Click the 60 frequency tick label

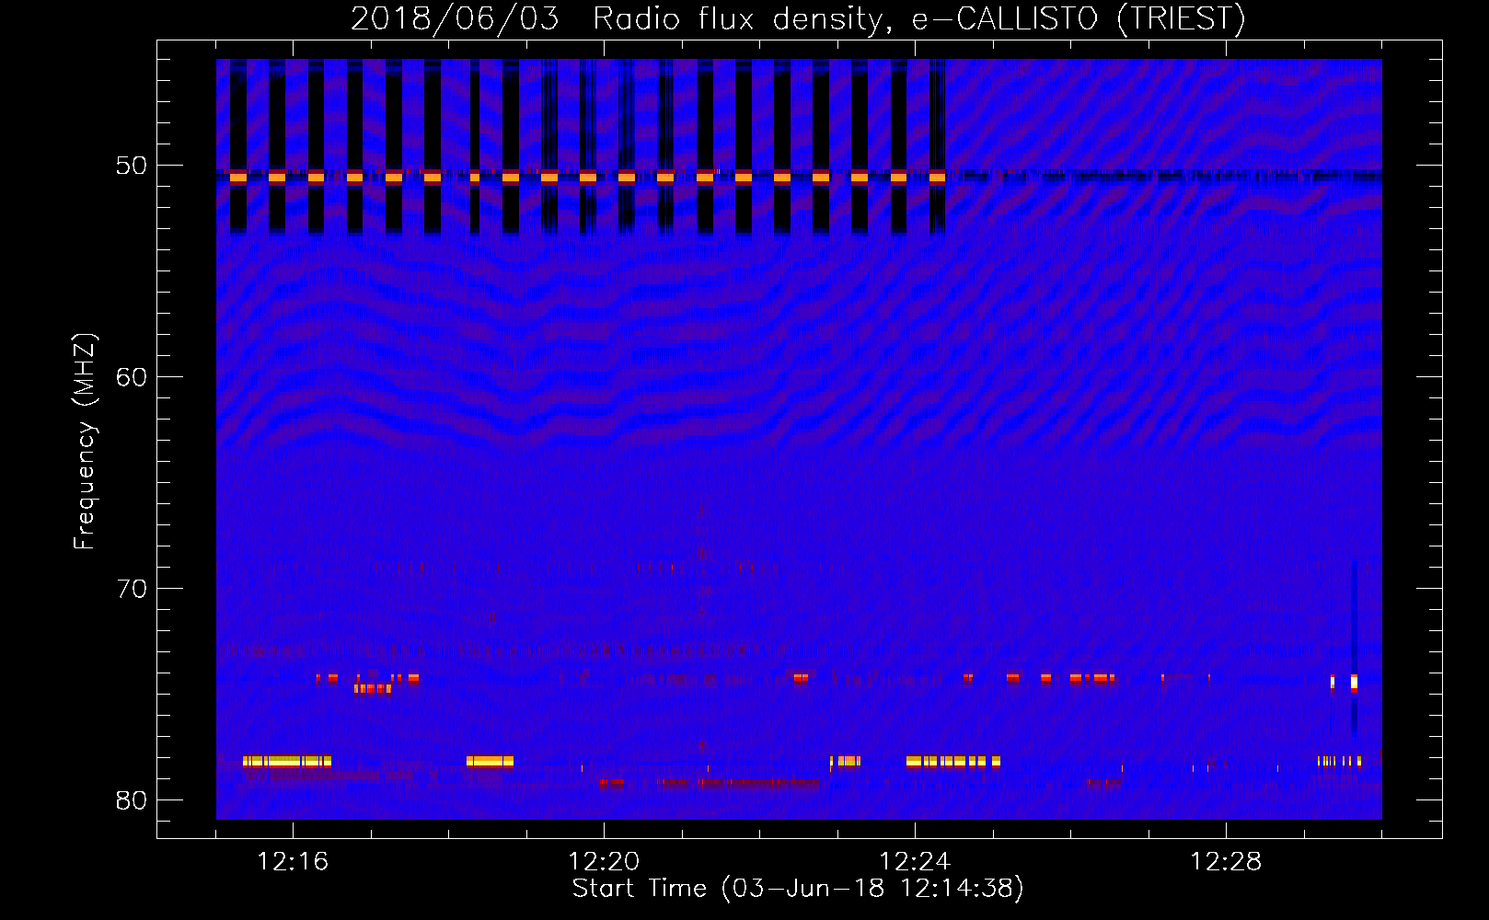tap(132, 377)
